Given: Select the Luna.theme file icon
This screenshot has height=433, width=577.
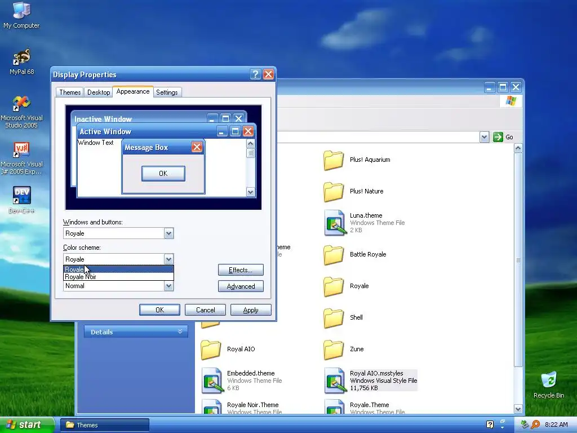Looking at the screenshot, I should [335, 222].
